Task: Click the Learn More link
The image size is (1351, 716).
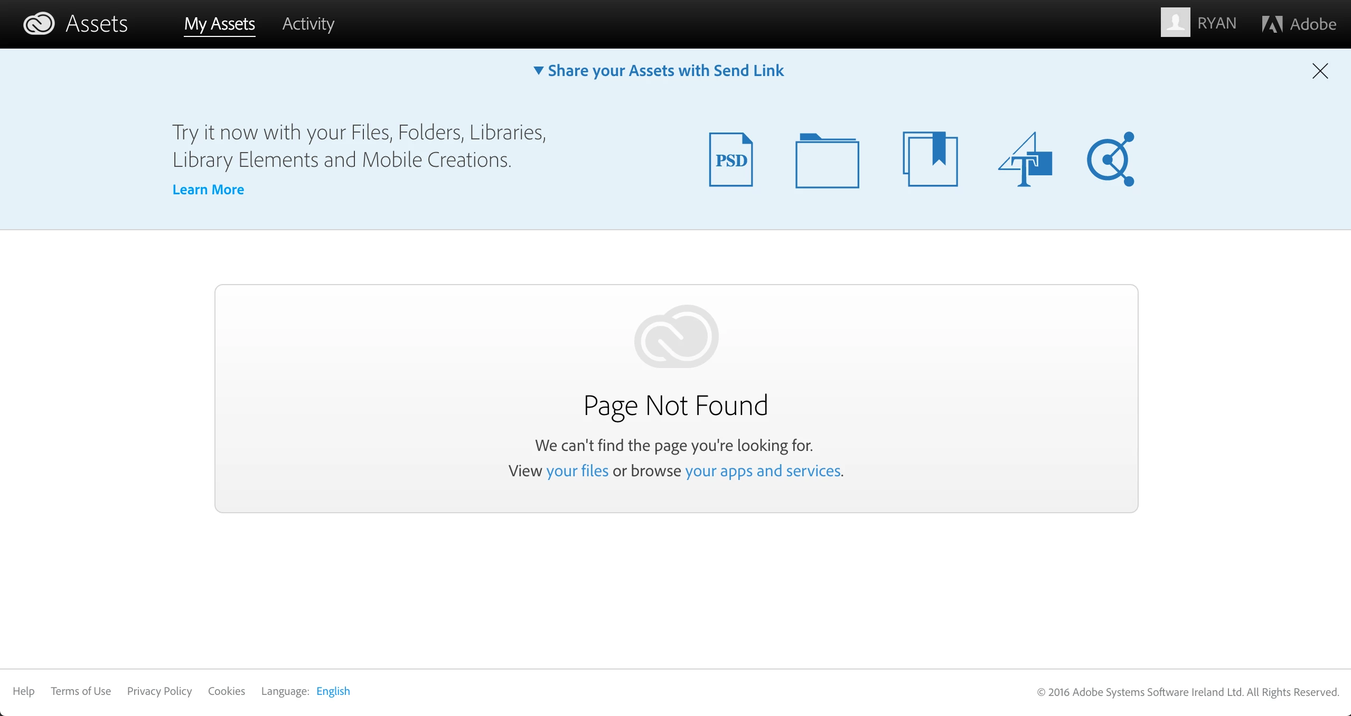Action: point(208,190)
